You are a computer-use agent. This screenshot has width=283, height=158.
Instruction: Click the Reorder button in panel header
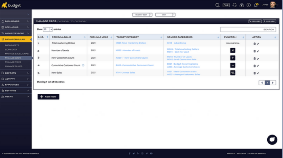[255, 21]
